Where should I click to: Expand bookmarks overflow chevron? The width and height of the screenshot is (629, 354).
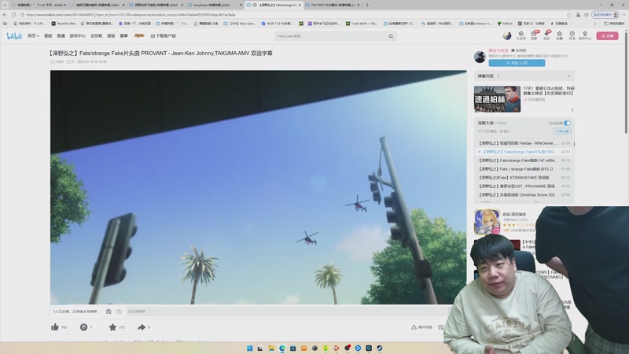(x=595, y=24)
